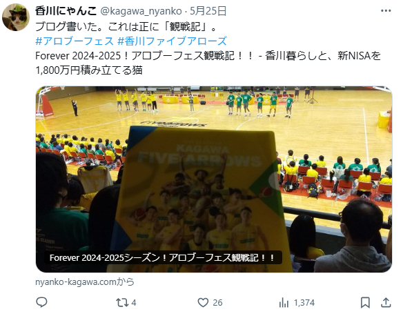Open the 5月25日 post timestamp
Viewport: 403px width, 316px height.
[x=208, y=11]
